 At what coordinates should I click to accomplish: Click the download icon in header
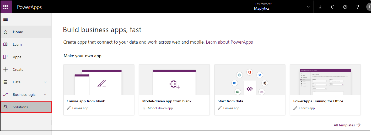pyautogui.click(x=320, y=7)
